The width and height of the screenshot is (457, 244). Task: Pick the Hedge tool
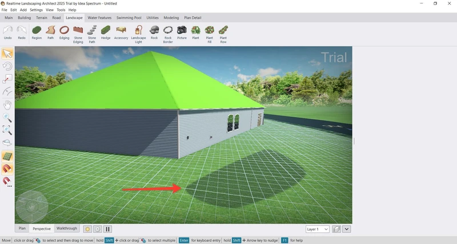coord(106,32)
